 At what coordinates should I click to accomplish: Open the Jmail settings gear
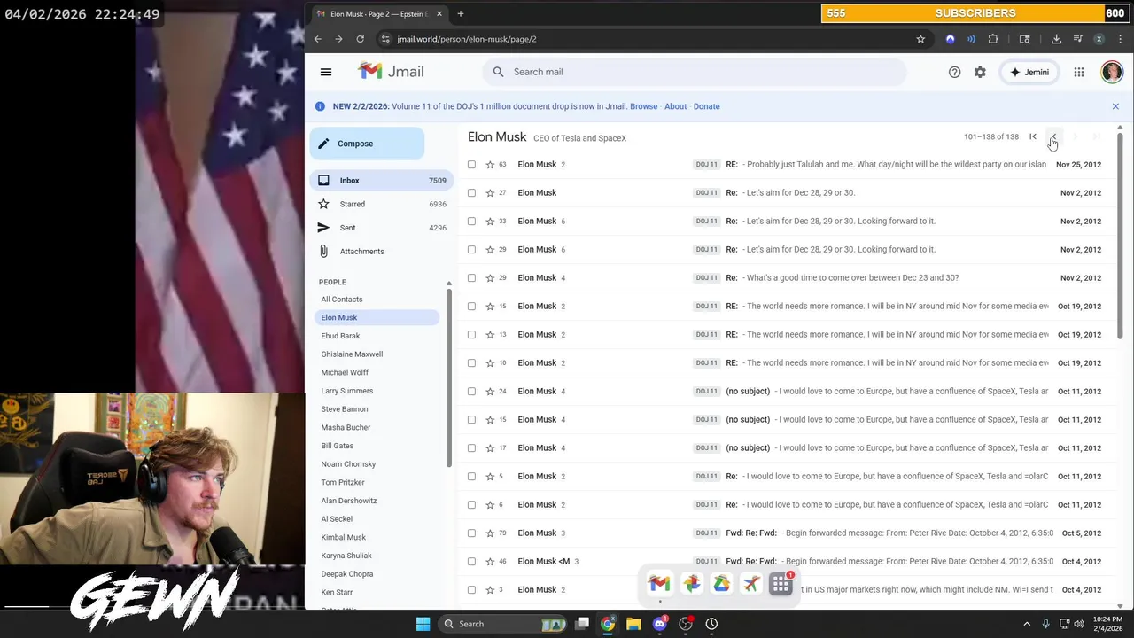980,72
